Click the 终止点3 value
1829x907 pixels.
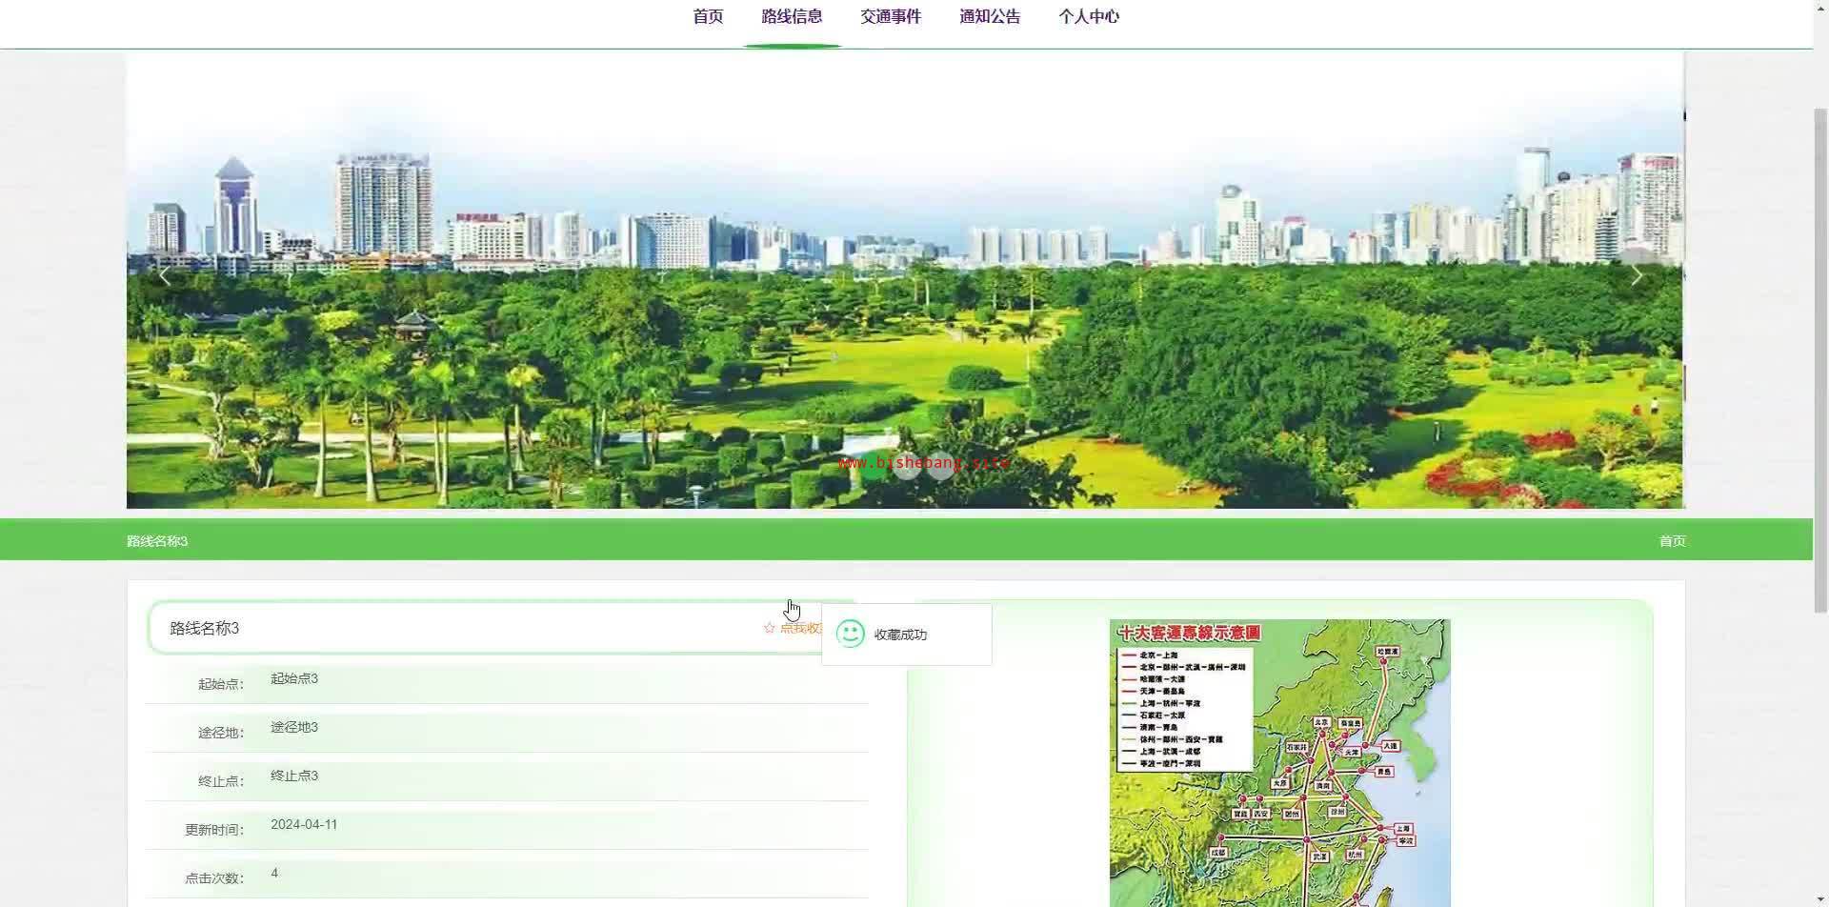[x=294, y=776]
